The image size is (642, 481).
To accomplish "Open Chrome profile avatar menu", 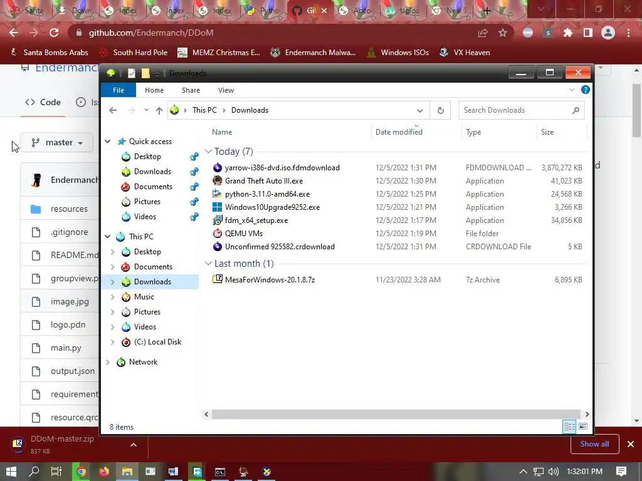I will (608, 33).
